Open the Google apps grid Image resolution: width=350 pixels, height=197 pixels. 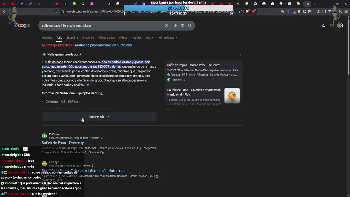pyautogui.click(x=332, y=25)
